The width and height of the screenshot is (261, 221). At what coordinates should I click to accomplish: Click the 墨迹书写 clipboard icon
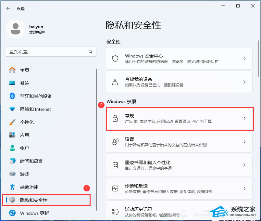click(115, 165)
